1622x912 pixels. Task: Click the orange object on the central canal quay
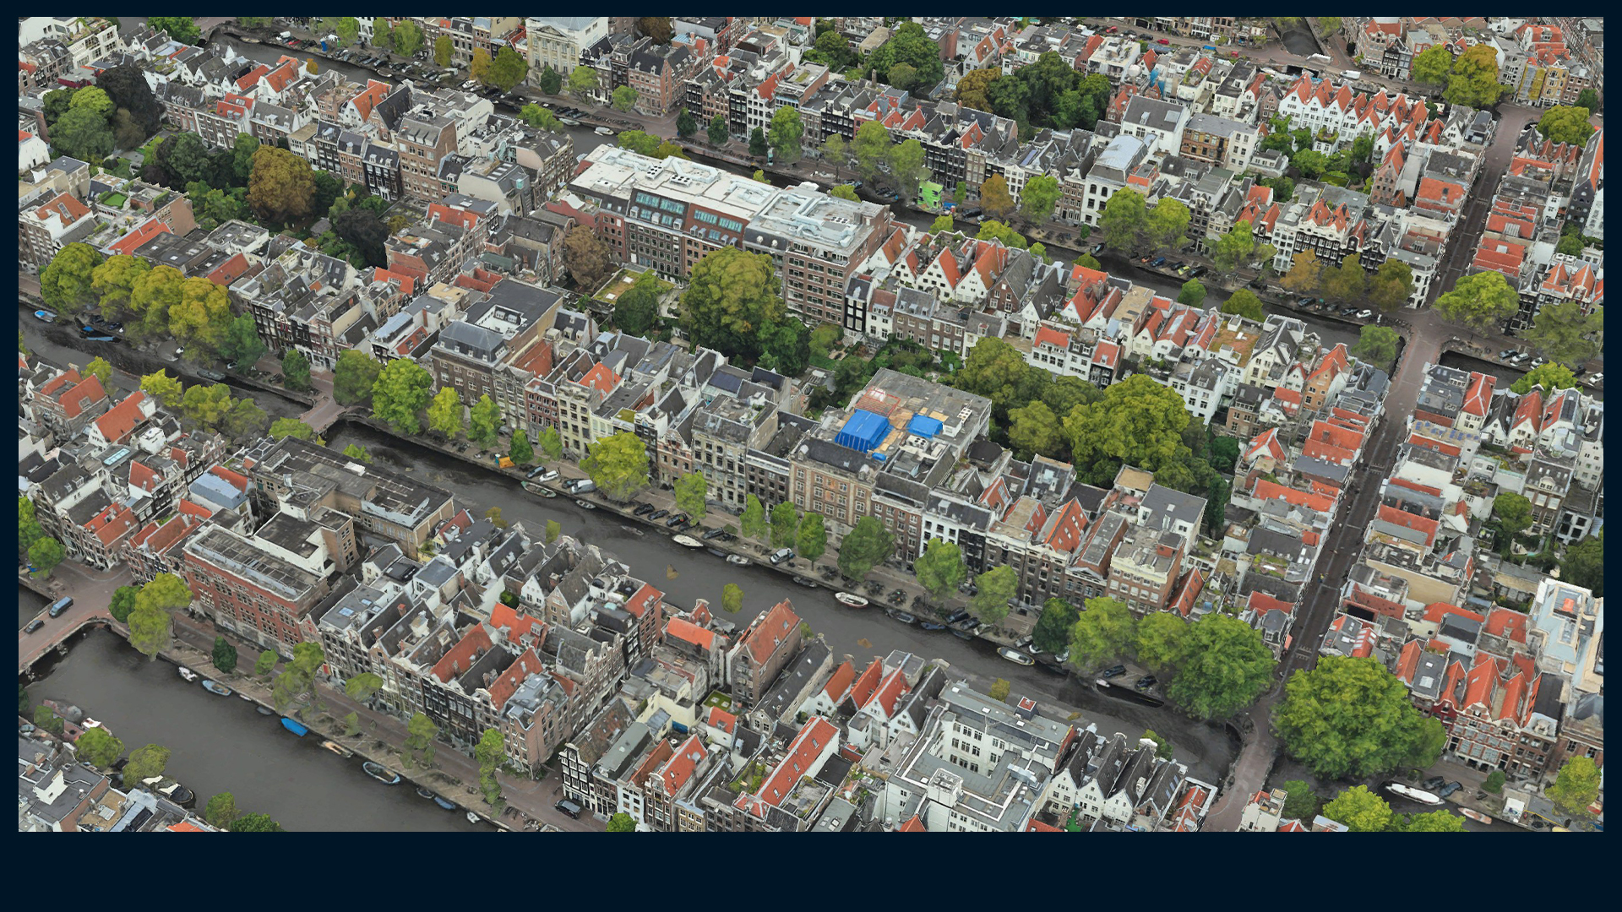(x=505, y=462)
